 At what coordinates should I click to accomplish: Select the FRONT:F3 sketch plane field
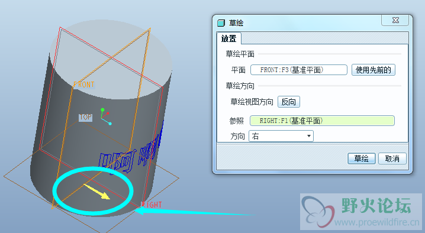[299, 70]
